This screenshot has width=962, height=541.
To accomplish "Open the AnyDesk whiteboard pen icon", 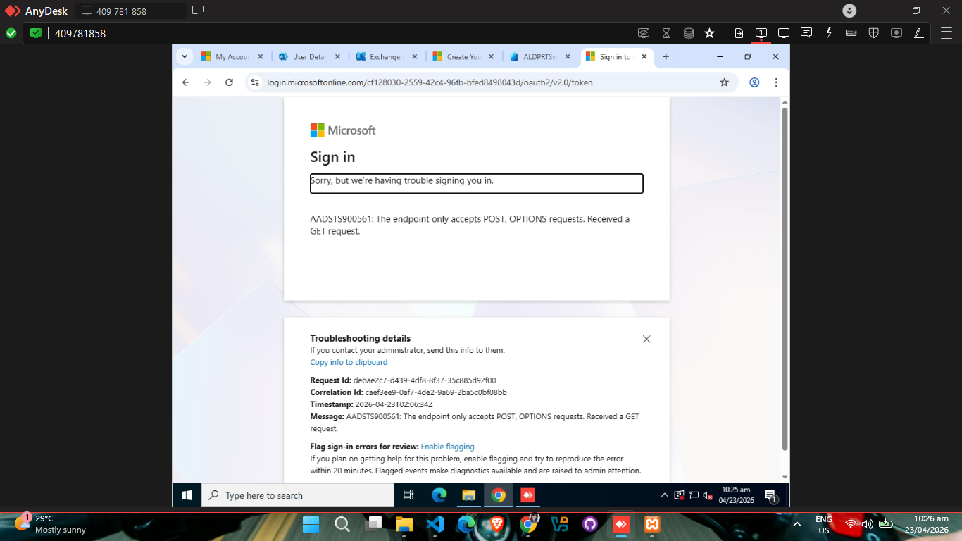I will [918, 33].
